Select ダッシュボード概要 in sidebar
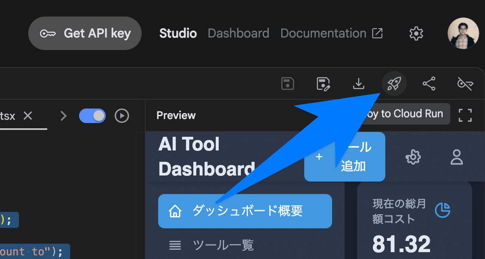 pos(245,211)
